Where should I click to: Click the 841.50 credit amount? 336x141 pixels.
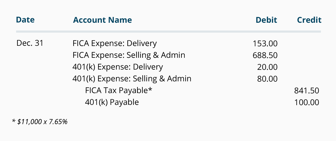(x=307, y=90)
